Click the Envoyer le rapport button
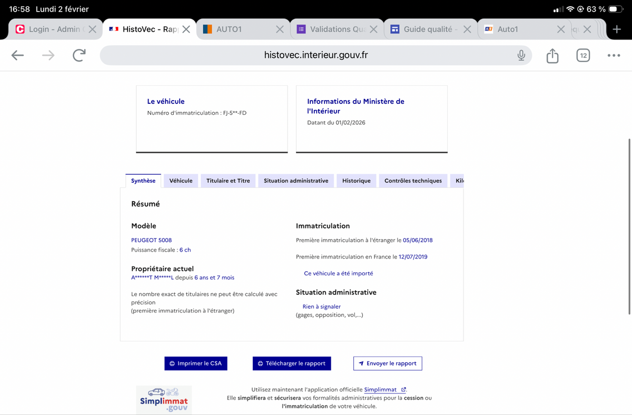The height and width of the screenshot is (415, 632). point(387,363)
